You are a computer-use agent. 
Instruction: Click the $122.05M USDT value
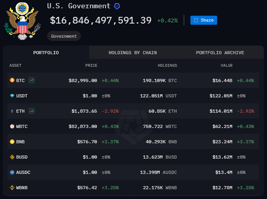[x=221, y=96]
